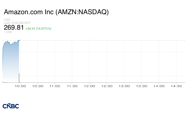185x116 pixels.
Task: Click the 269.81 last price value
Action: point(14,28)
